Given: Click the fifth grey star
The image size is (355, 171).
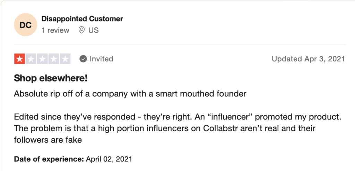Looking at the screenshot, I should click(x=65, y=59).
